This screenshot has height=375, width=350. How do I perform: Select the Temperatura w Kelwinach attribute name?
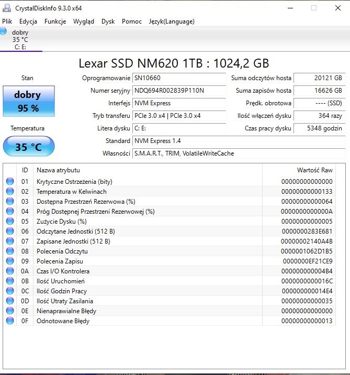(x=72, y=192)
